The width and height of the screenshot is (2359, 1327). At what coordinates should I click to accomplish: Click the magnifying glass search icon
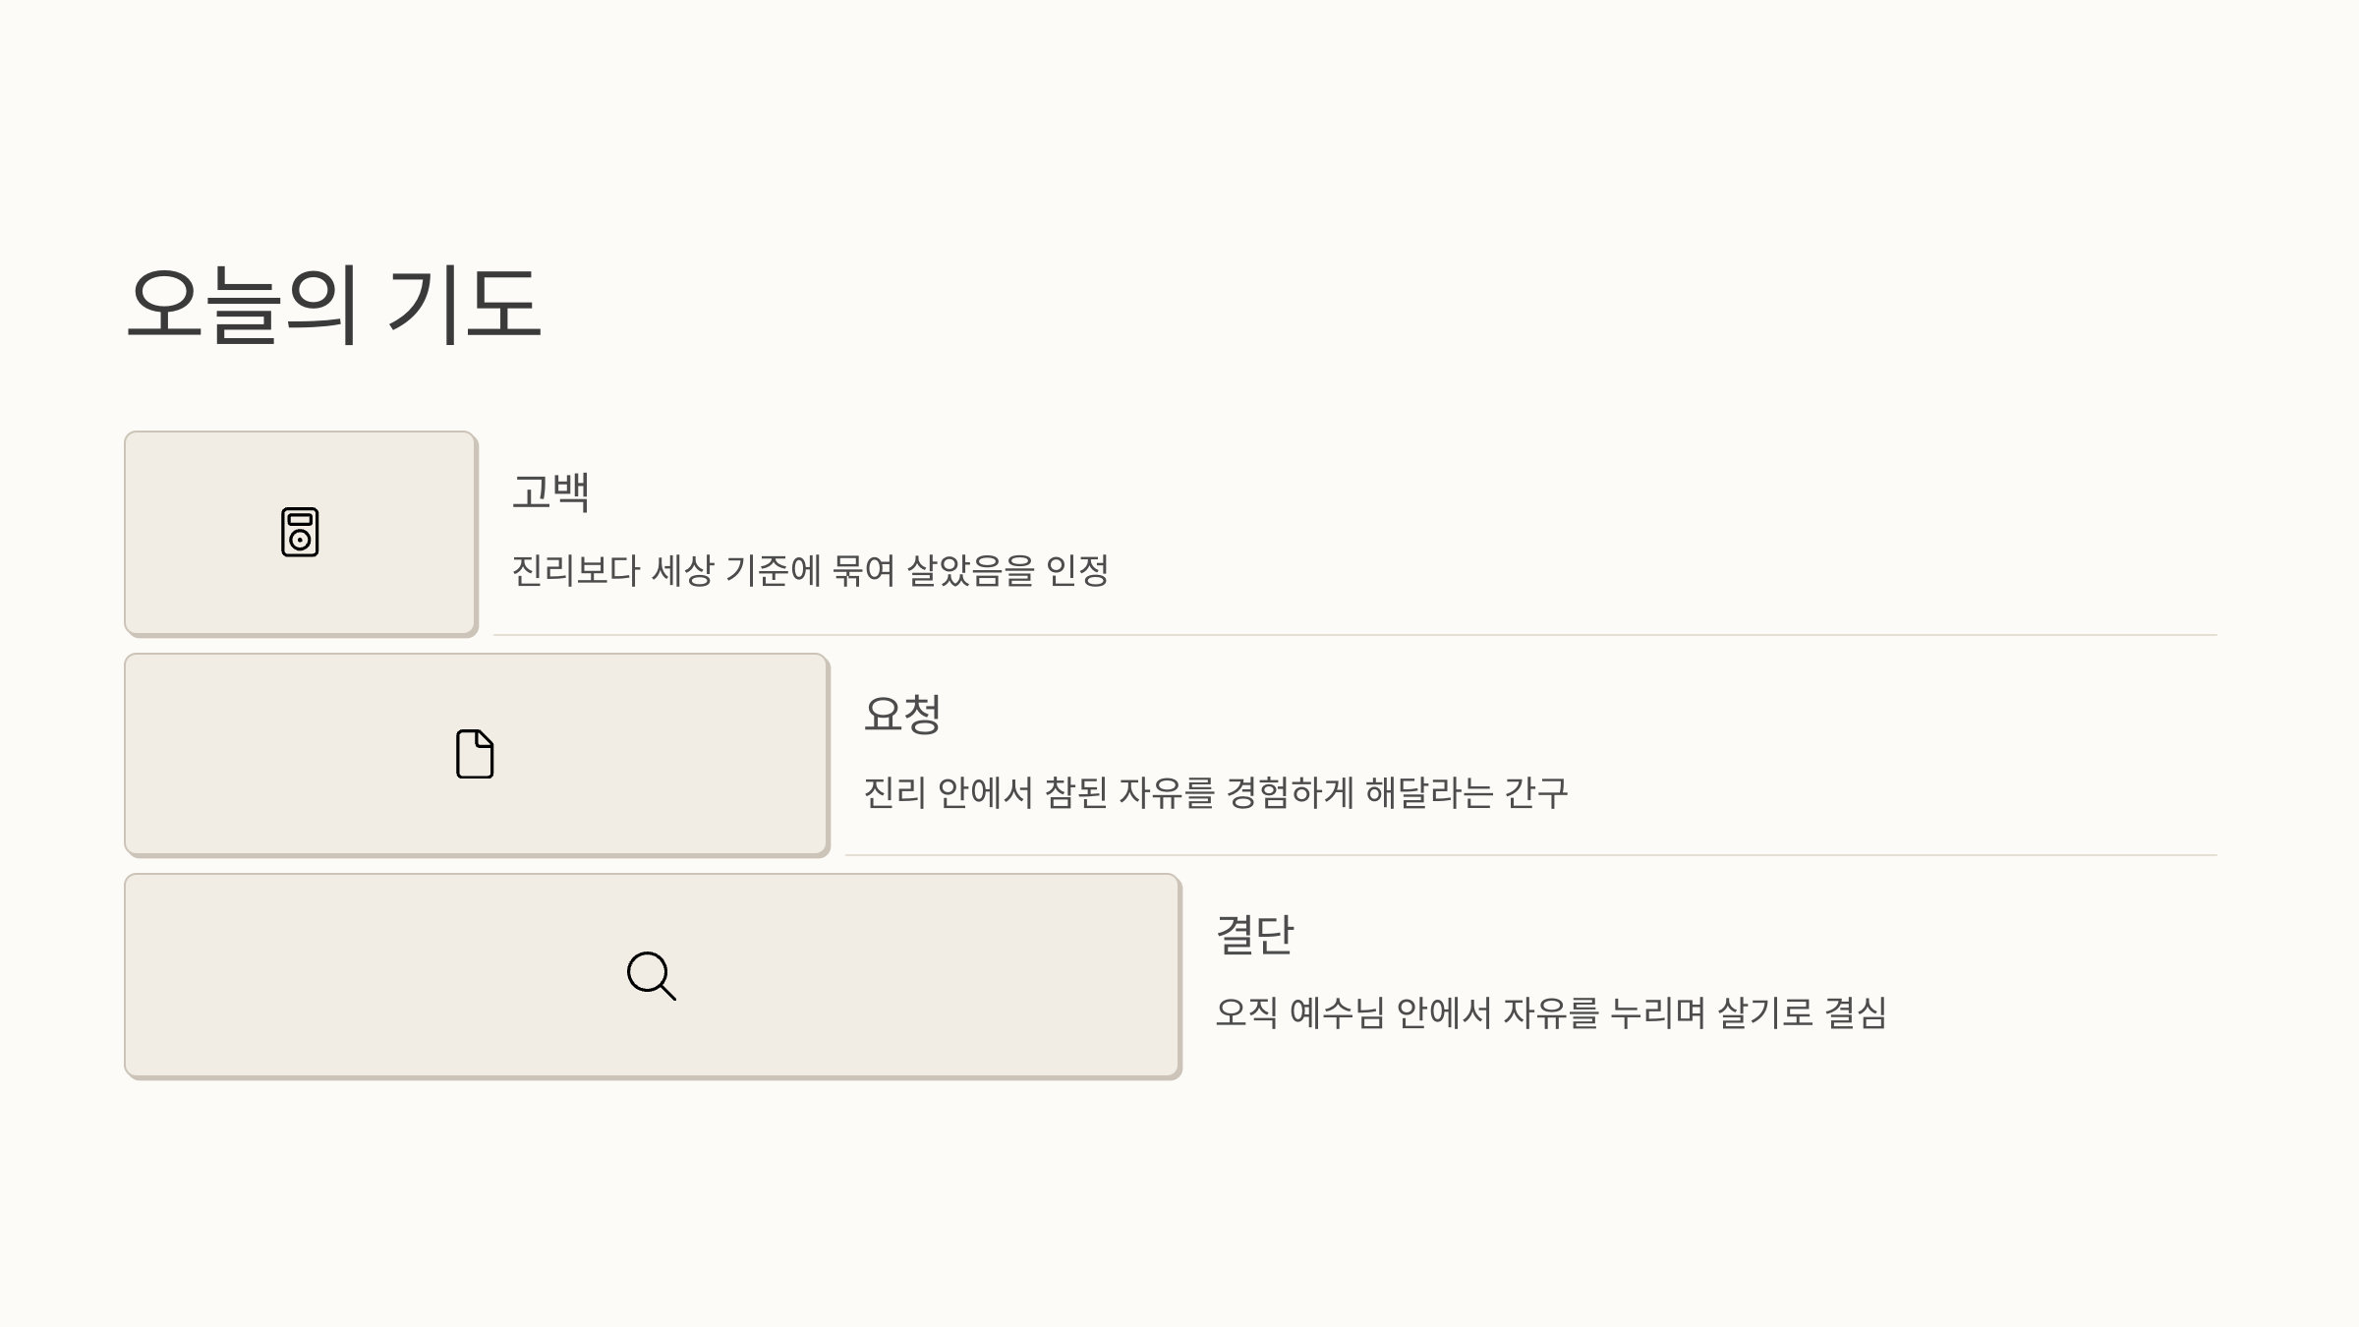click(652, 976)
